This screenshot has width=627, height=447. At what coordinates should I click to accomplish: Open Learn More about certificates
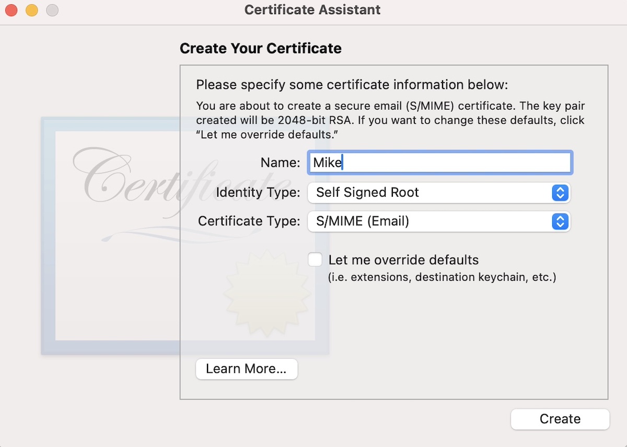(247, 369)
